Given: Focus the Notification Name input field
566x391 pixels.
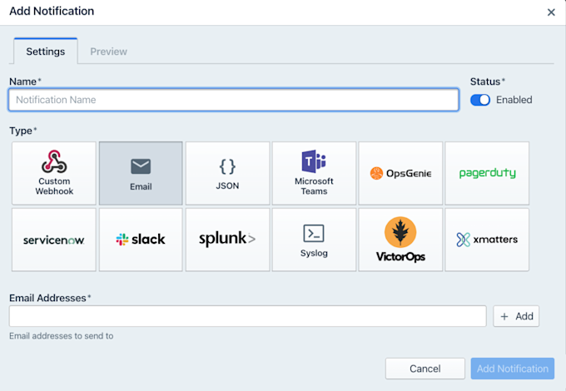Looking at the screenshot, I should pos(234,100).
